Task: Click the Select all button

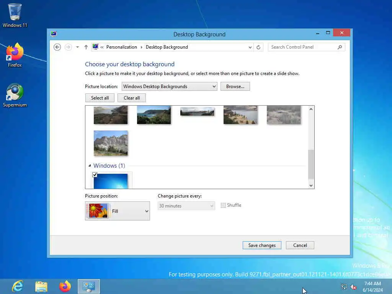Action: point(100,98)
